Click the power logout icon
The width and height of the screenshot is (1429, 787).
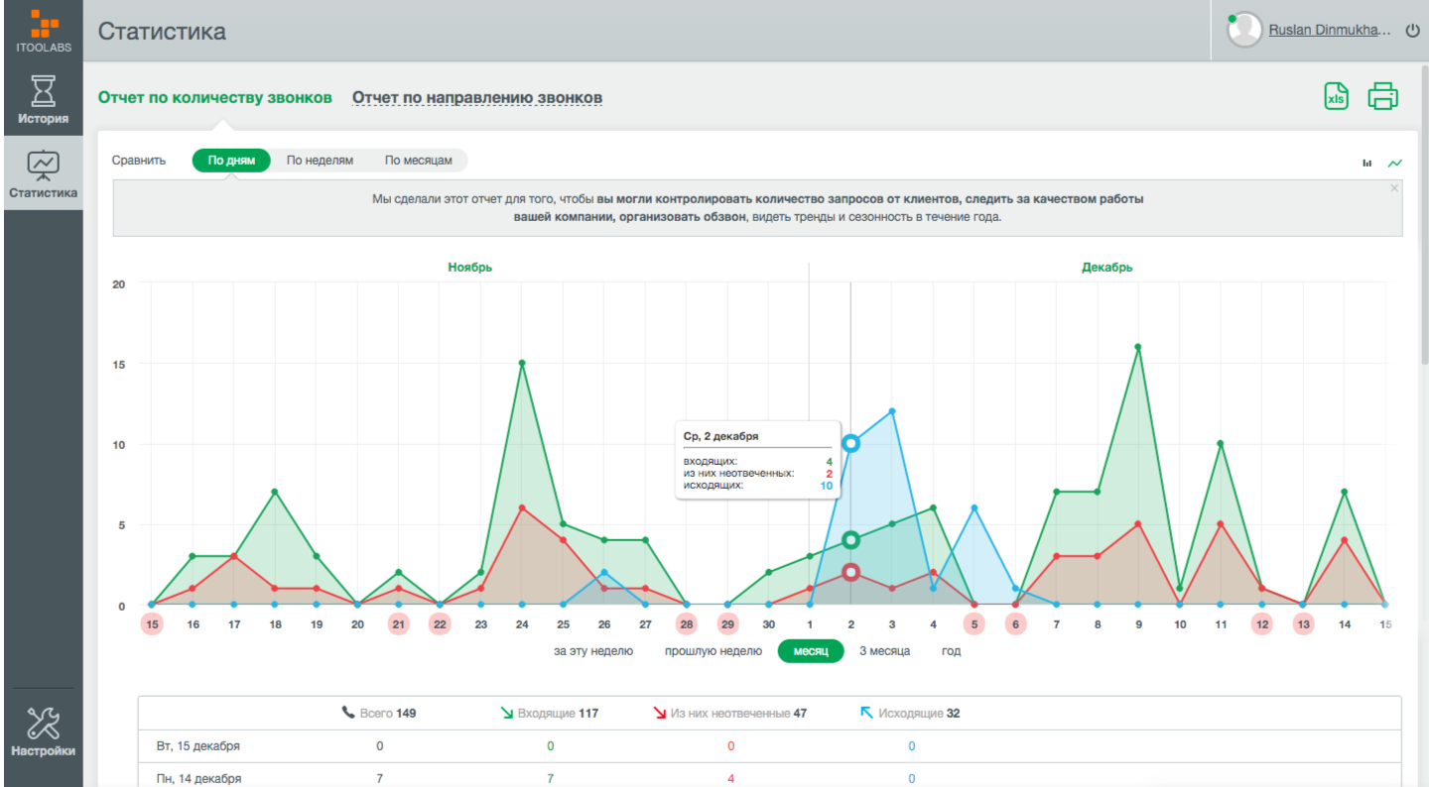click(1413, 31)
